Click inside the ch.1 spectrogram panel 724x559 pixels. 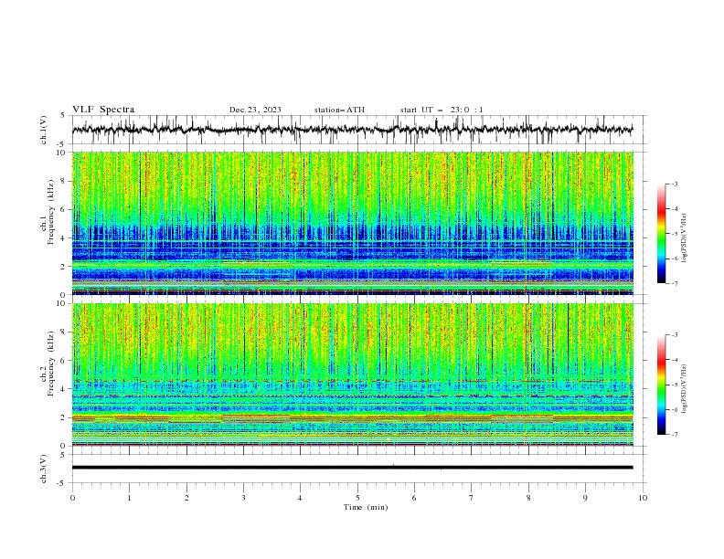(353, 223)
